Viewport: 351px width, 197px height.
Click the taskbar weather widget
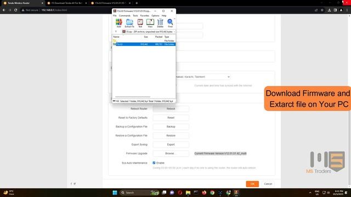click(x=9, y=193)
